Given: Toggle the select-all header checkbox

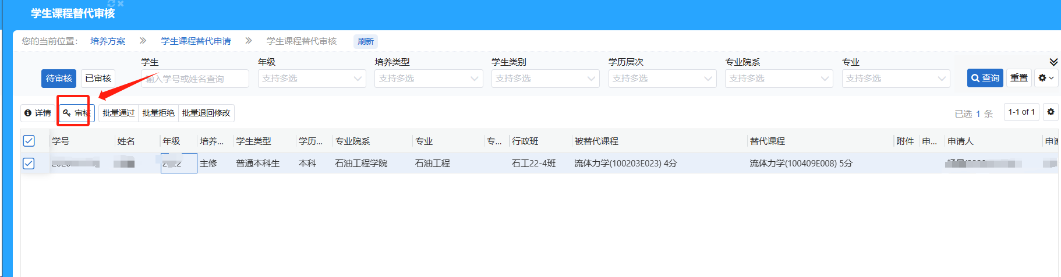Looking at the screenshot, I should click(x=29, y=141).
